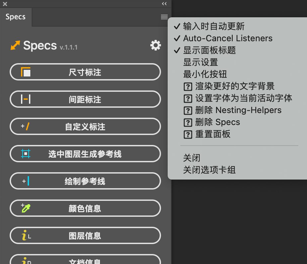307x264 pixels.
Task: Uncheck 输入时自动更新 in the menu
Action: point(213,26)
